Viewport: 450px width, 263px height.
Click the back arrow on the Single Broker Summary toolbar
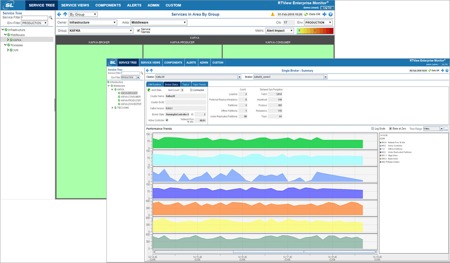148,71
